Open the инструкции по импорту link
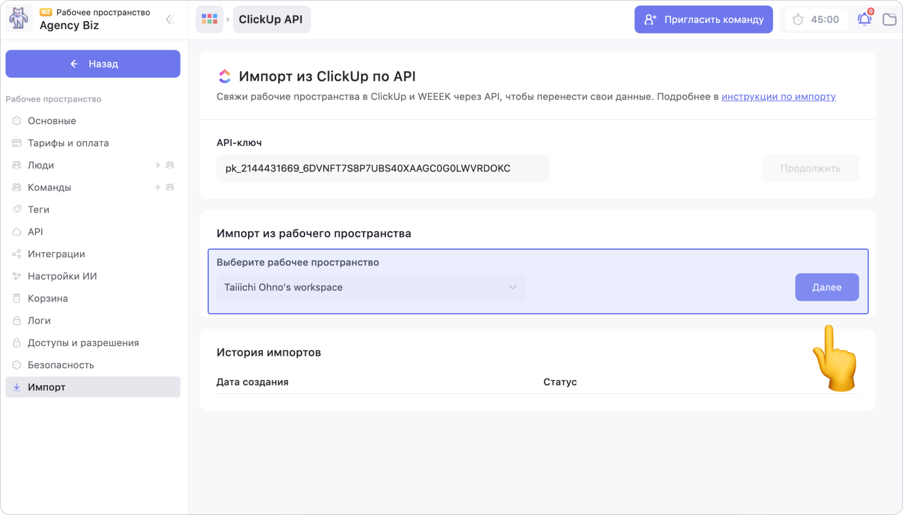This screenshot has width=903, height=515. (778, 97)
